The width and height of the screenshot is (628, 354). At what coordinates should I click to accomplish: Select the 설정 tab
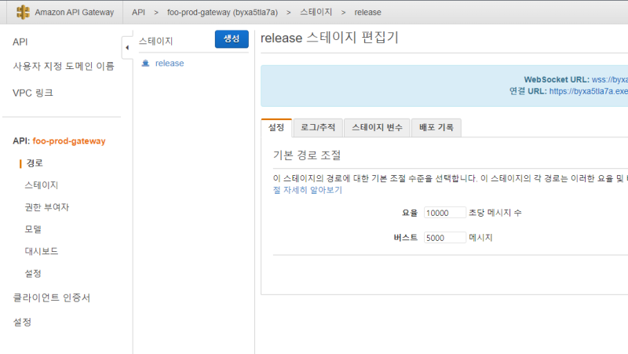(x=276, y=127)
